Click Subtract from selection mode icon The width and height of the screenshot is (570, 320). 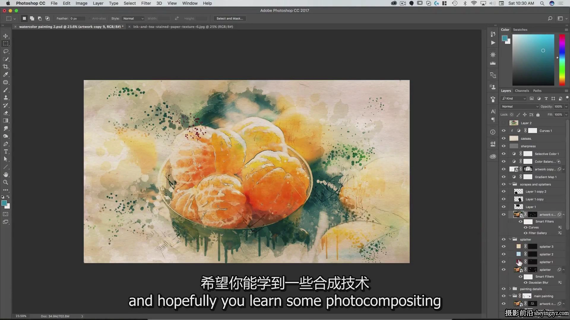(x=40, y=18)
